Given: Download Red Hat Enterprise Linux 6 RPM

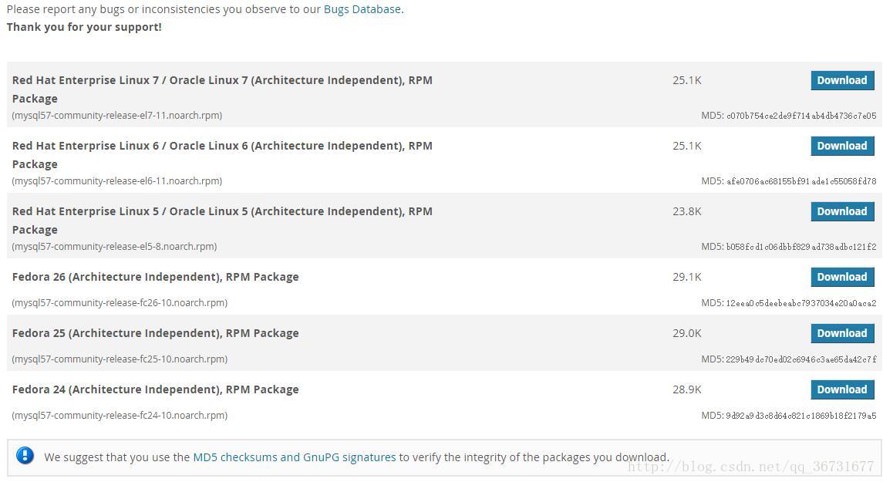Looking at the screenshot, I should pos(841,146).
